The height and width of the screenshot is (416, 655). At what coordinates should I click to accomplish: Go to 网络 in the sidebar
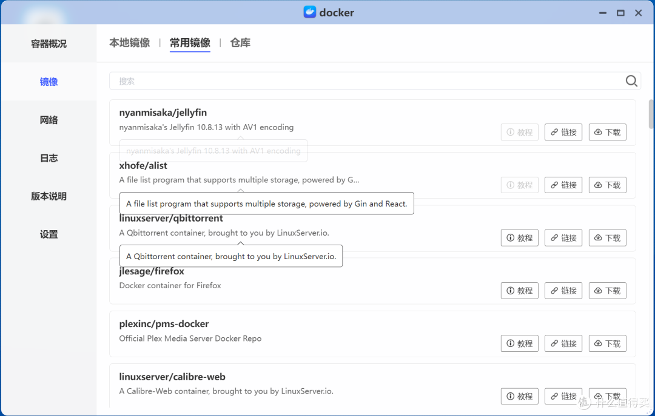pos(49,120)
